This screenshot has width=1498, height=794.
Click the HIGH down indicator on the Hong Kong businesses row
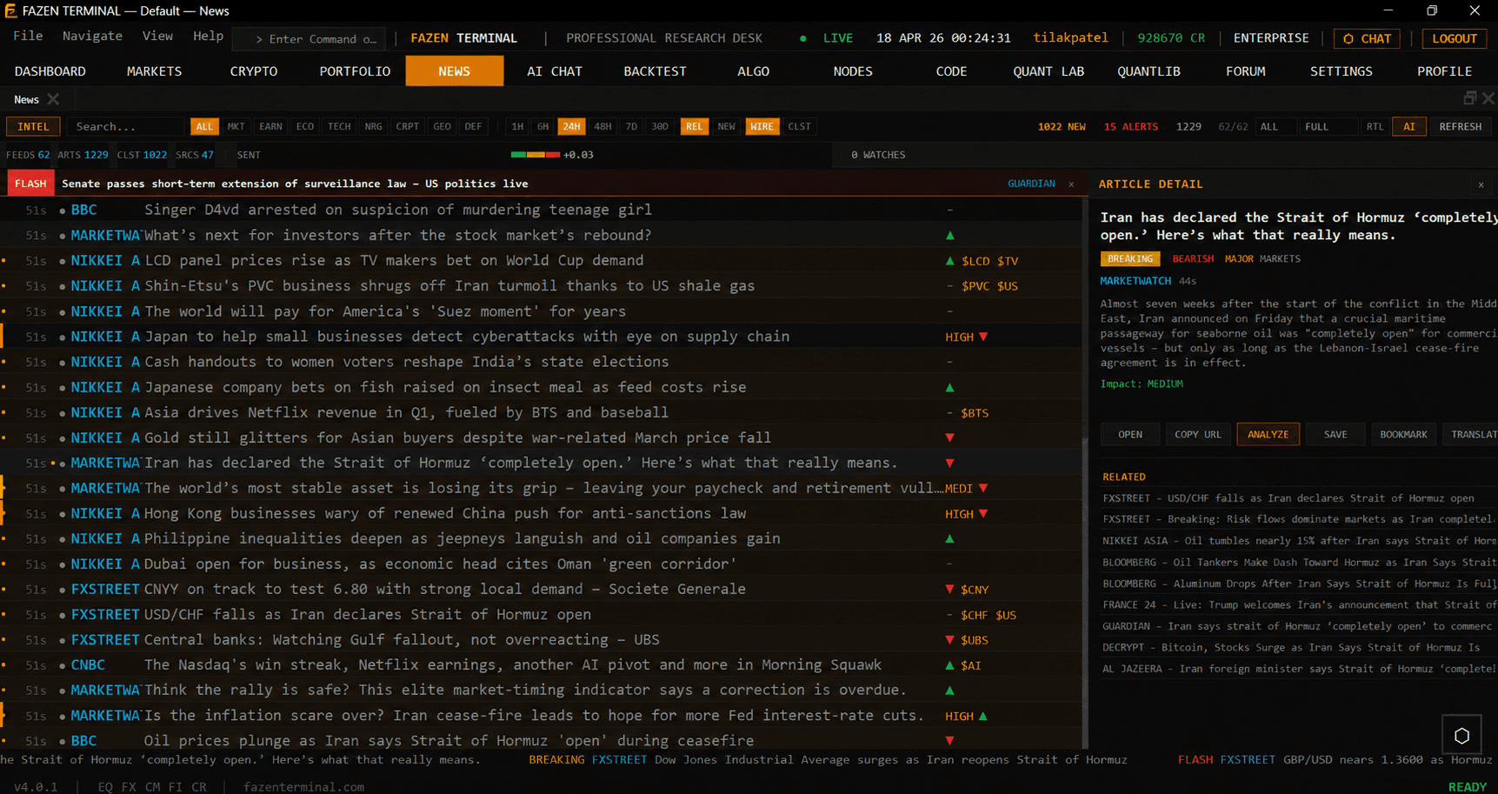(967, 514)
